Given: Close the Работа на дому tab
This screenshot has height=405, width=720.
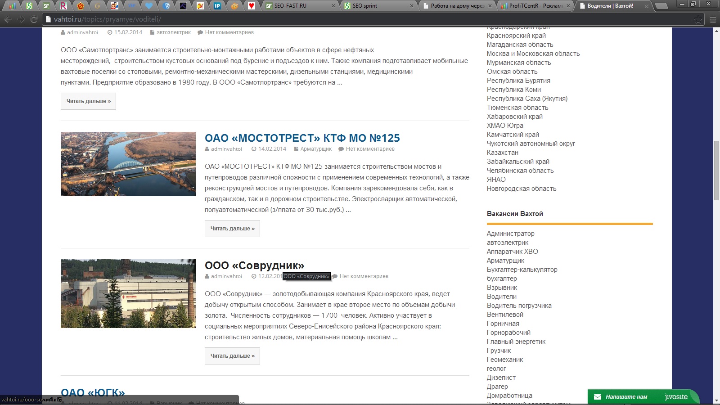Looking at the screenshot, I should (x=490, y=6).
